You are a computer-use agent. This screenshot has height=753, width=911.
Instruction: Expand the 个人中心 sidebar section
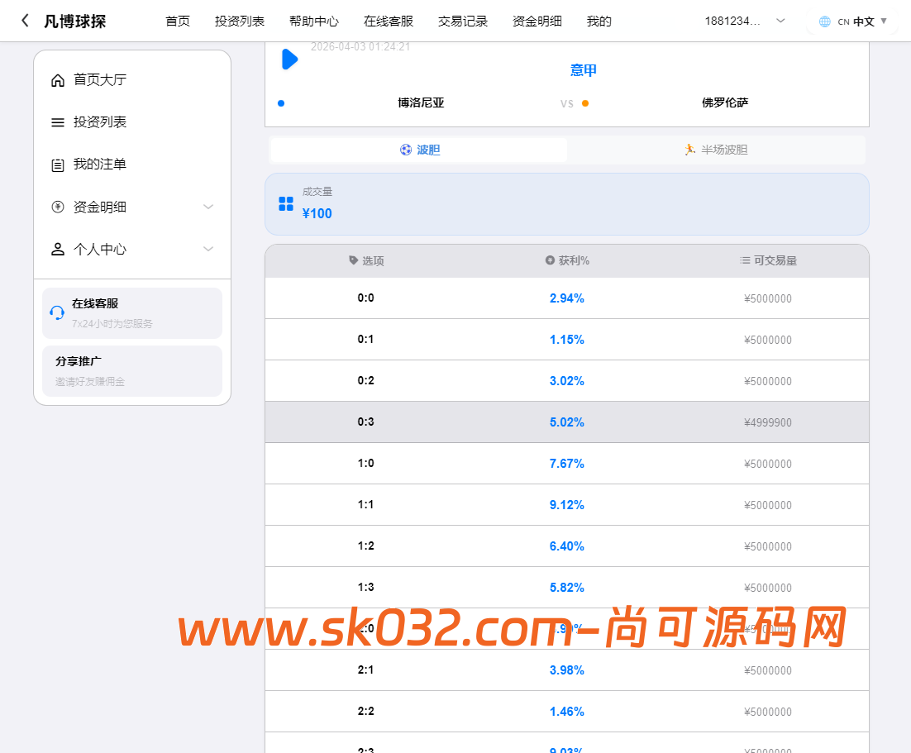[208, 248]
